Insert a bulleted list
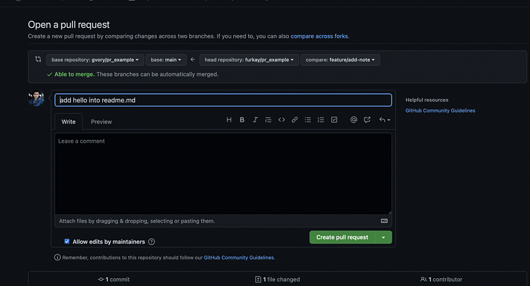This screenshot has height=286, width=530. coord(308,120)
